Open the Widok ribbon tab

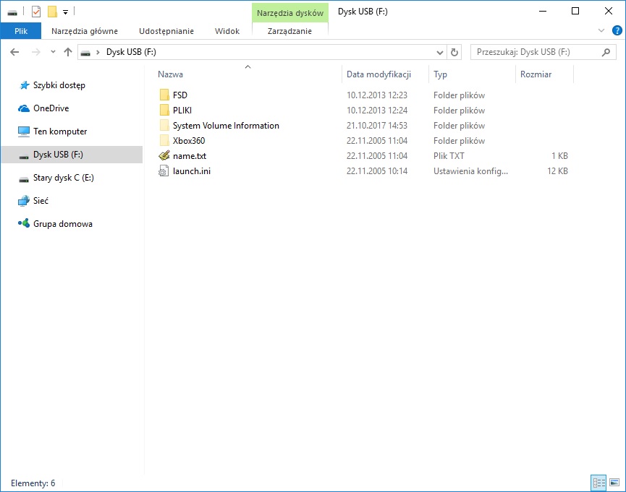(x=227, y=31)
